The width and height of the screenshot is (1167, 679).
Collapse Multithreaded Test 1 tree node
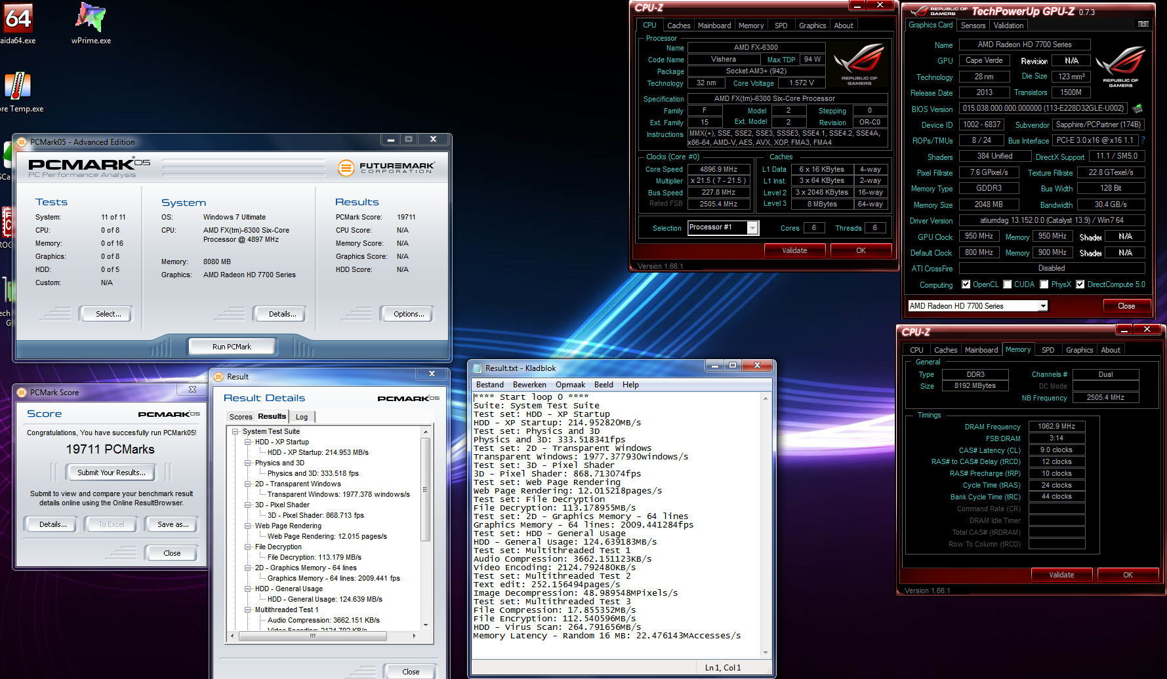(x=248, y=610)
